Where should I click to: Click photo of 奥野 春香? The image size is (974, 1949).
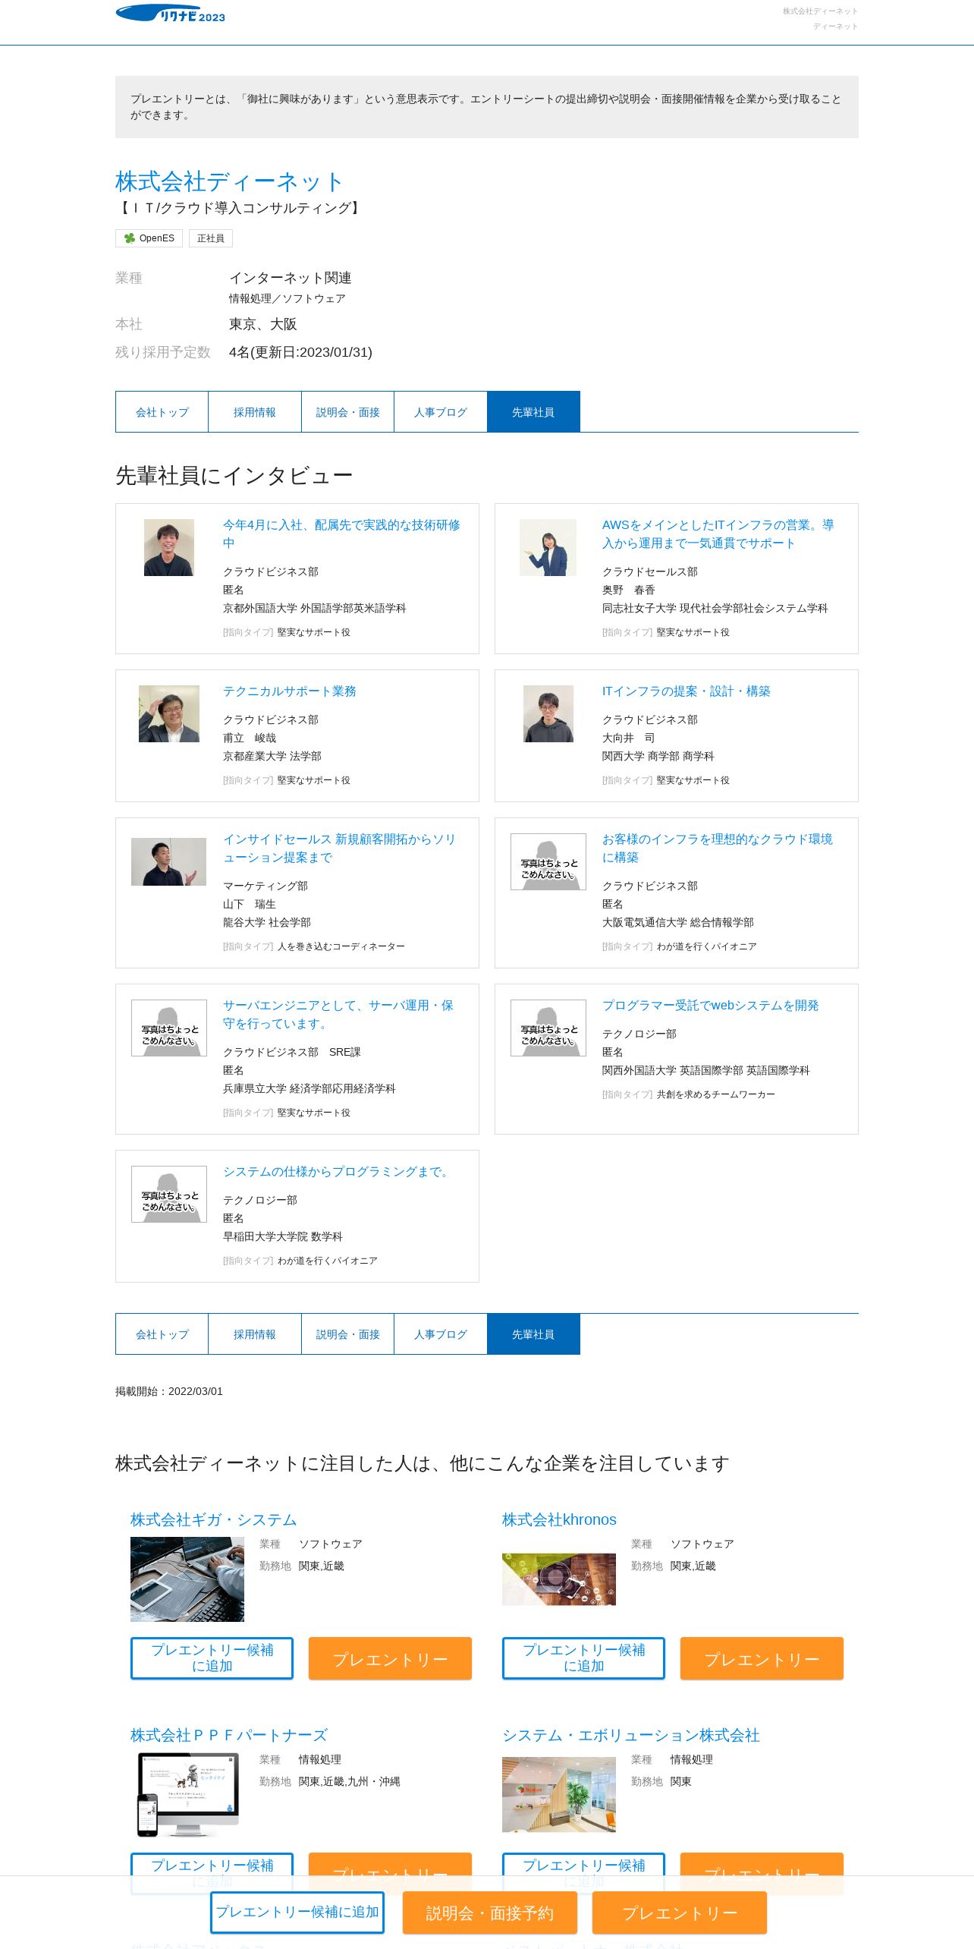click(548, 547)
